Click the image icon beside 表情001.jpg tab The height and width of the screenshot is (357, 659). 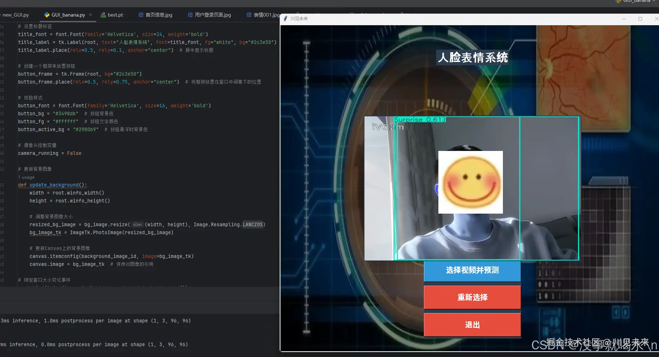[x=249, y=15]
